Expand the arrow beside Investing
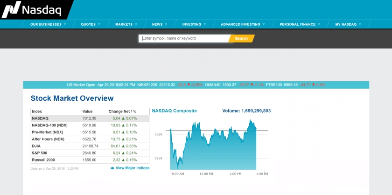Screen dimensions: 392x195 [205, 24]
